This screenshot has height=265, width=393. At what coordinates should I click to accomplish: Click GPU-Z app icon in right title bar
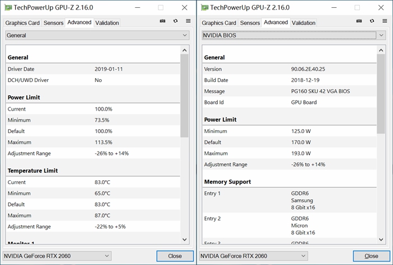pos(204,8)
